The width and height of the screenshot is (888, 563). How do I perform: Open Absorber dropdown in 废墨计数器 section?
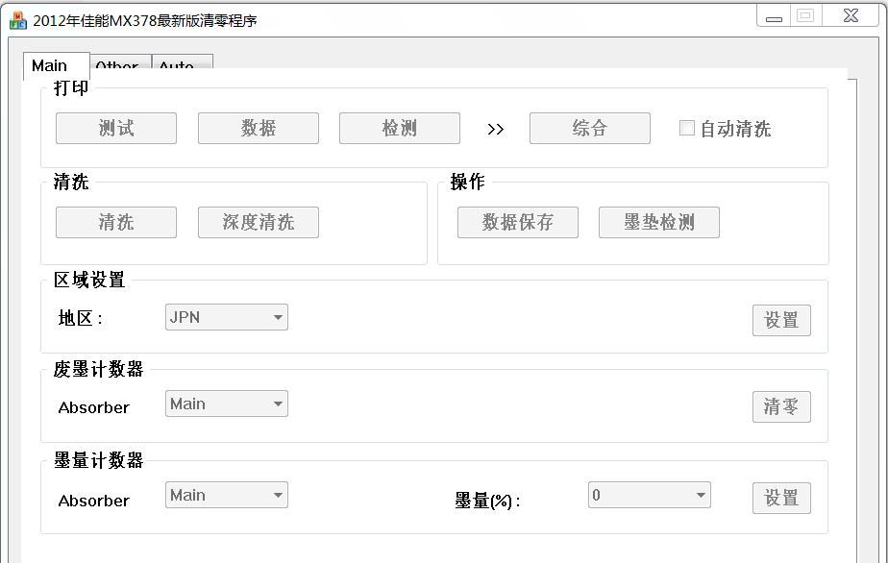click(227, 404)
